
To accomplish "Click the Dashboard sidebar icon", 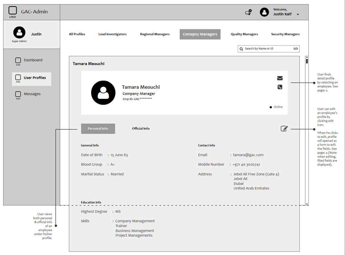I will tap(18, 60).
